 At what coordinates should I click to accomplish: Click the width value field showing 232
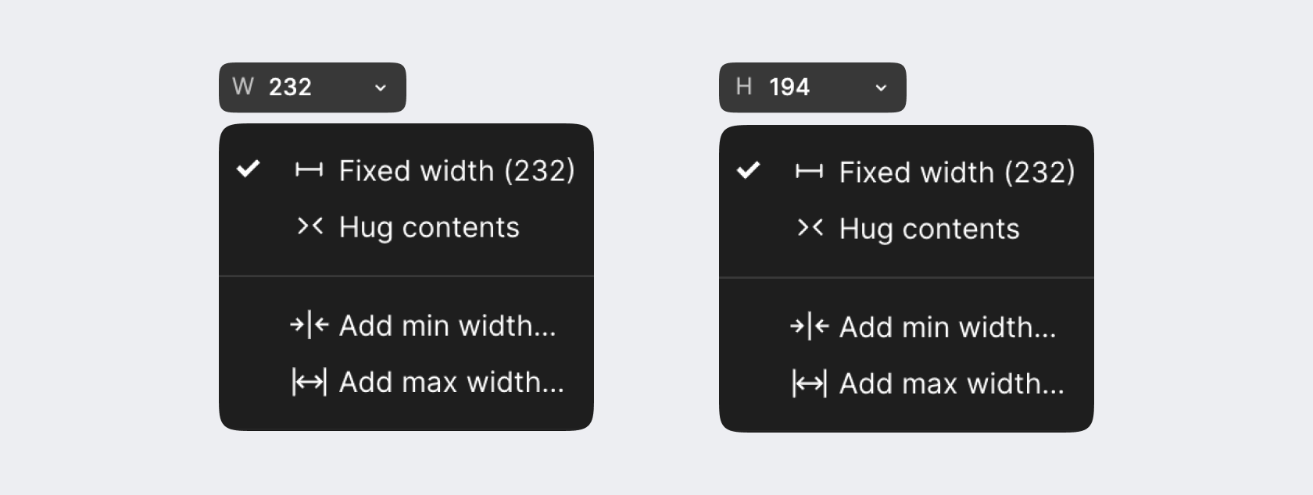coord(290,87)
